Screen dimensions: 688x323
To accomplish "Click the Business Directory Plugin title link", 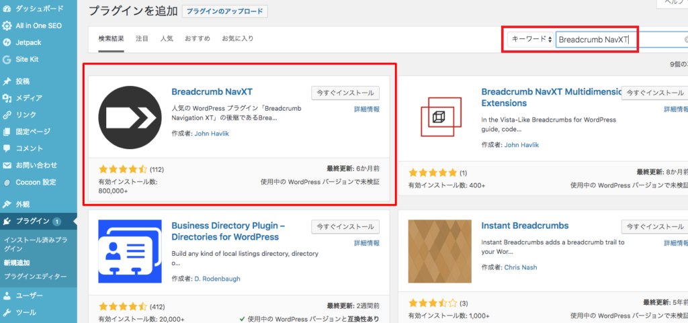I will click(x=228, y=231).
